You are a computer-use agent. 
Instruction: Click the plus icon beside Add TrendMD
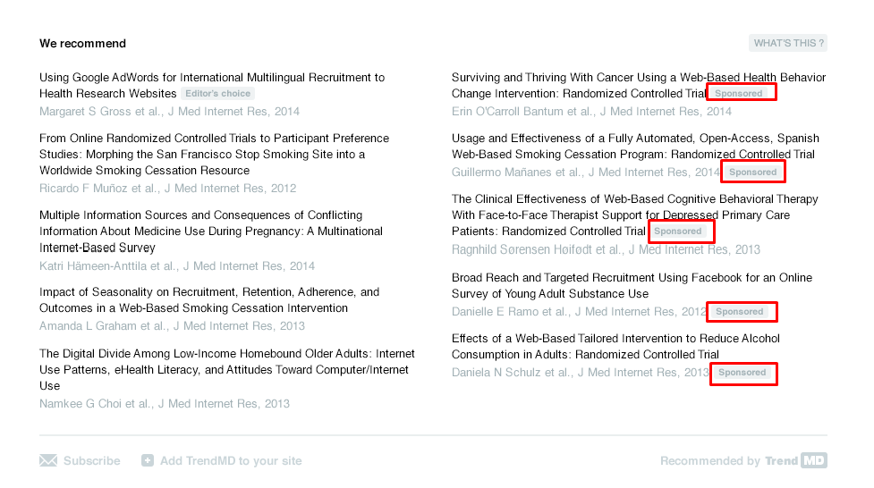click(148, 461)
